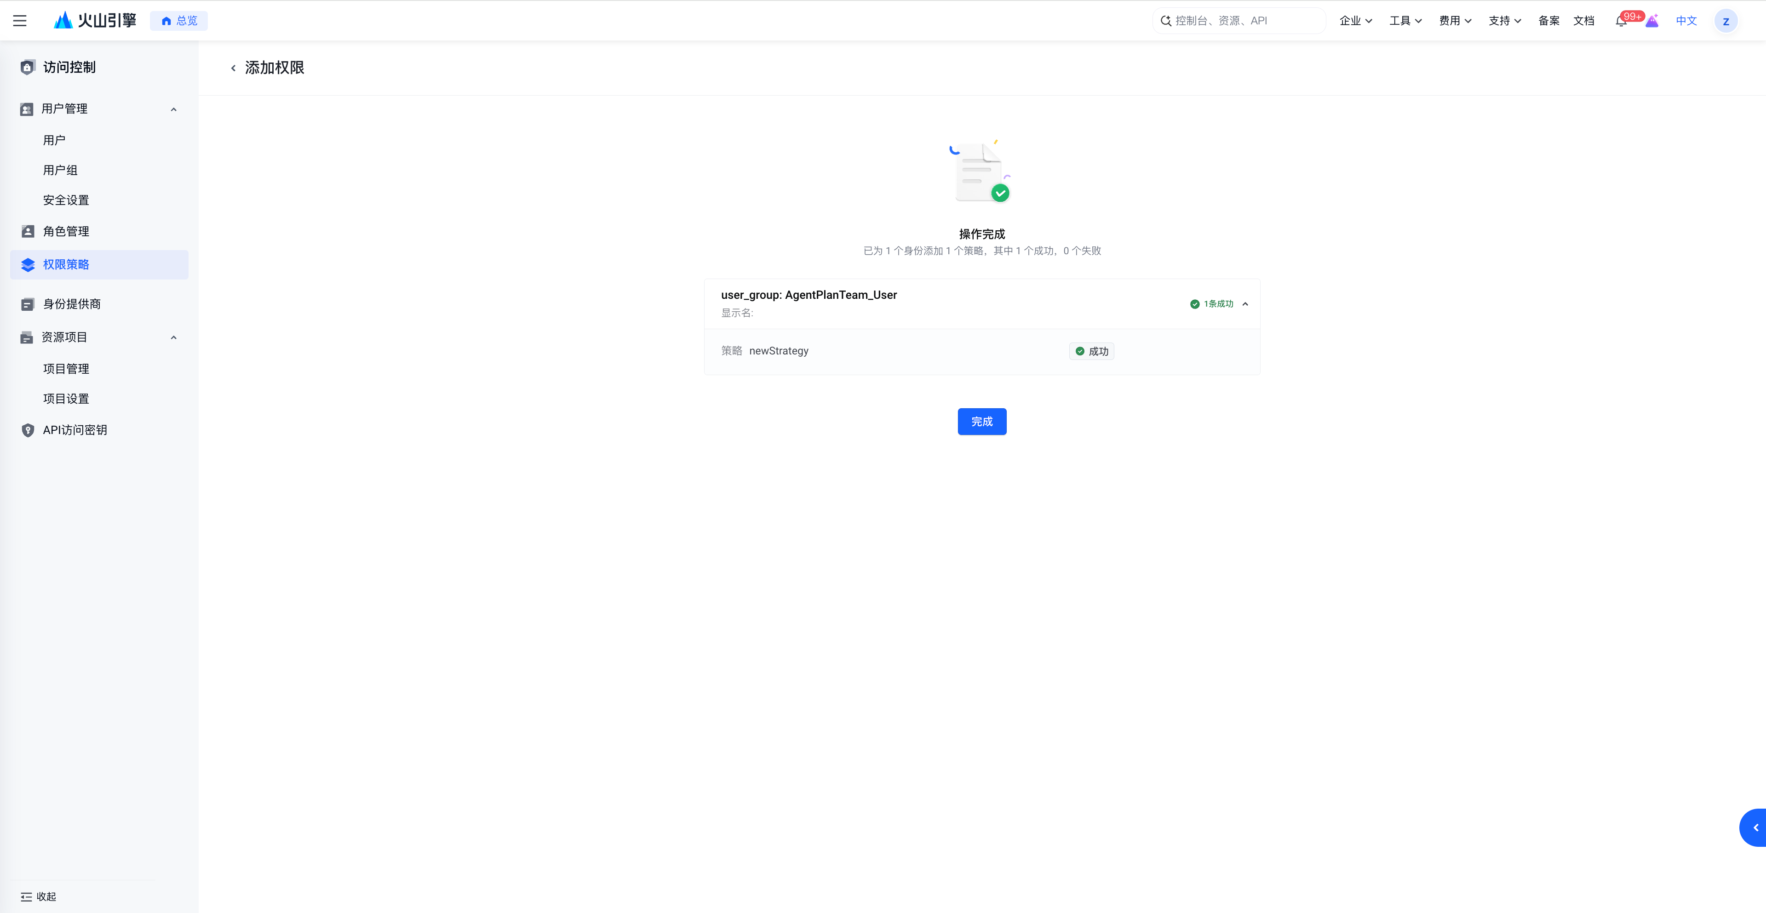This screenshot has height=913, width=1766.
Task: Click the purple AI assistant icon
Action: tap(1652, 21)
